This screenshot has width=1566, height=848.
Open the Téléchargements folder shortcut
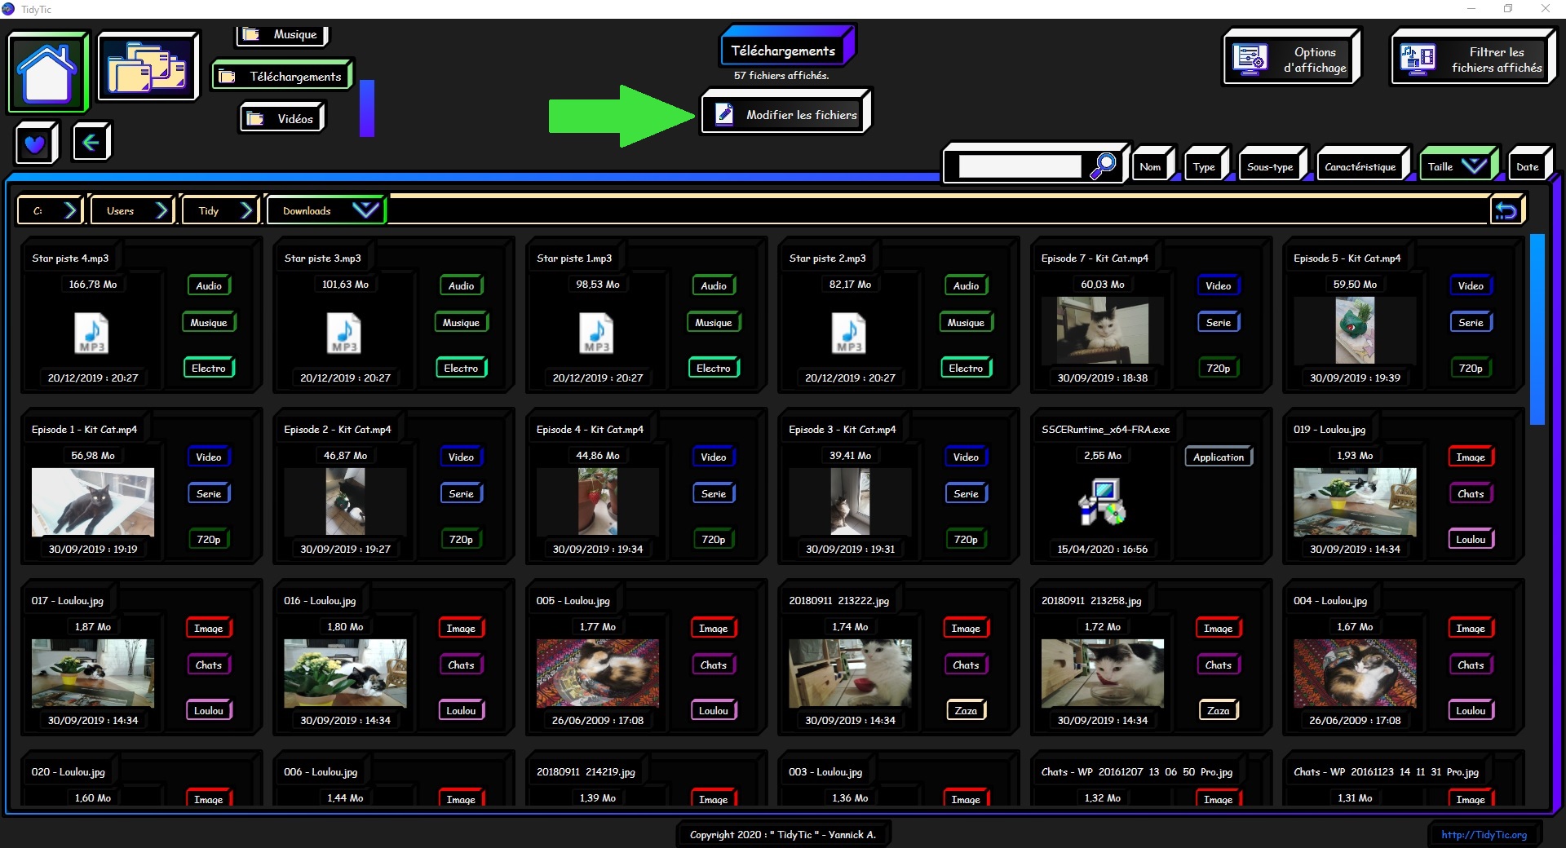coord(283,76)
